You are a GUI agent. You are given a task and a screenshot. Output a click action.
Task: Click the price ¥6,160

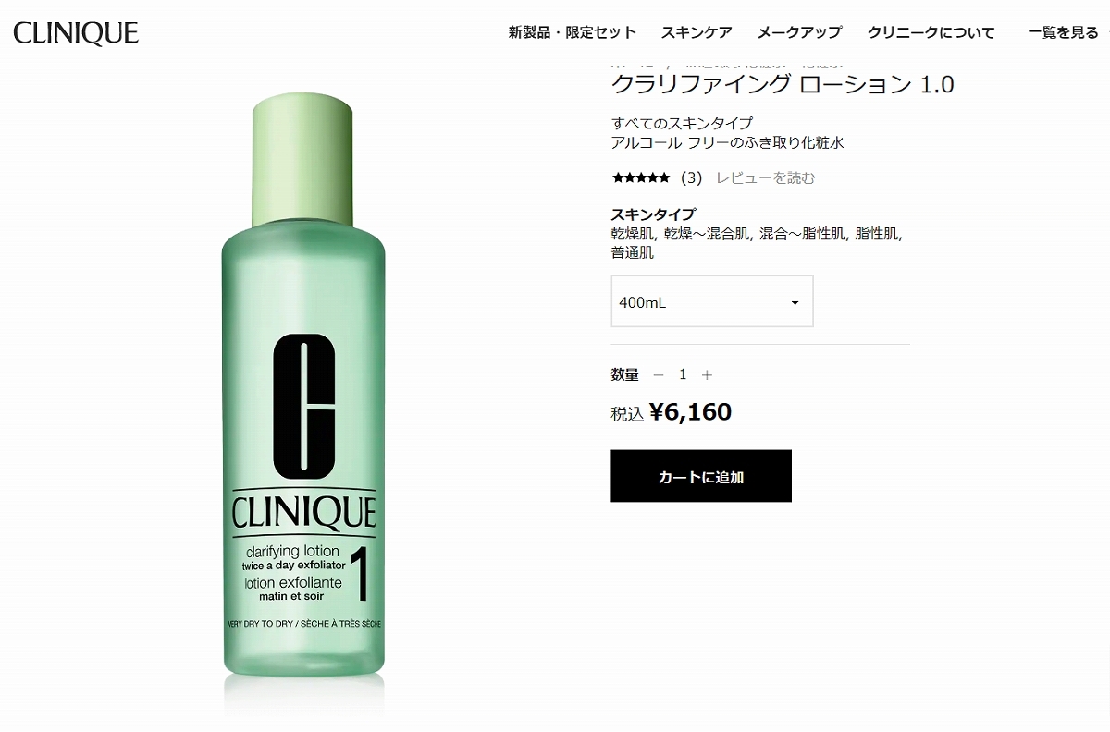point(690,412)
